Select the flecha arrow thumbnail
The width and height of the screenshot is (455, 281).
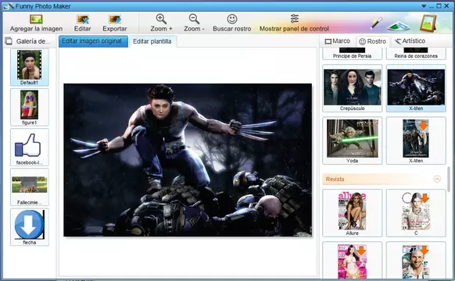coord(29,227)
